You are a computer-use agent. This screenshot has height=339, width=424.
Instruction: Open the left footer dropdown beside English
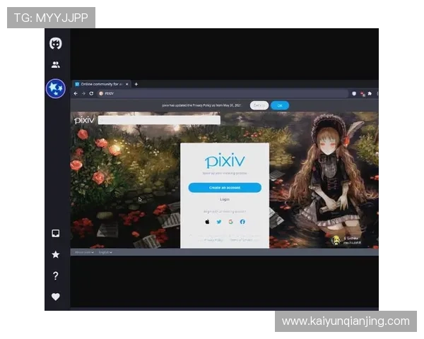click(84, 252)
